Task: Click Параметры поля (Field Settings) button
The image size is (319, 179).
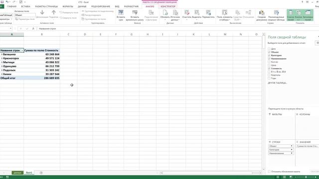Action: (x=25, y=19)
